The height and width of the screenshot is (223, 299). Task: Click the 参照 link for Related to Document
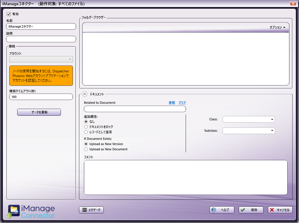(171, 103)
